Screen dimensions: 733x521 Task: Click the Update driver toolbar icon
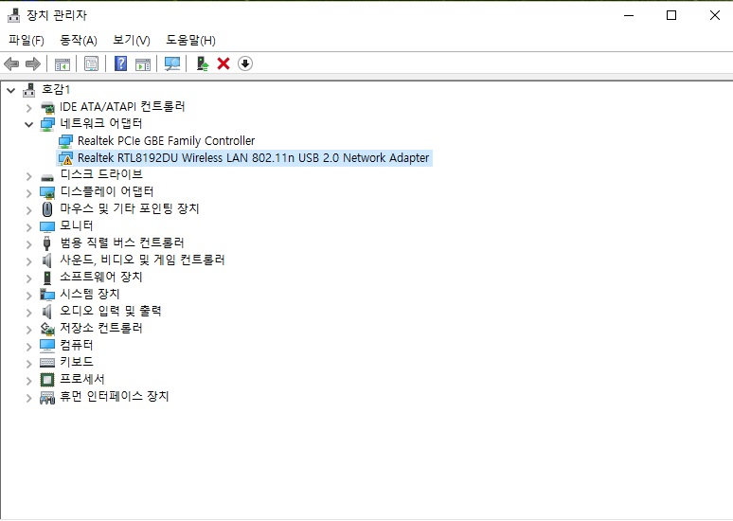point(202,63)
